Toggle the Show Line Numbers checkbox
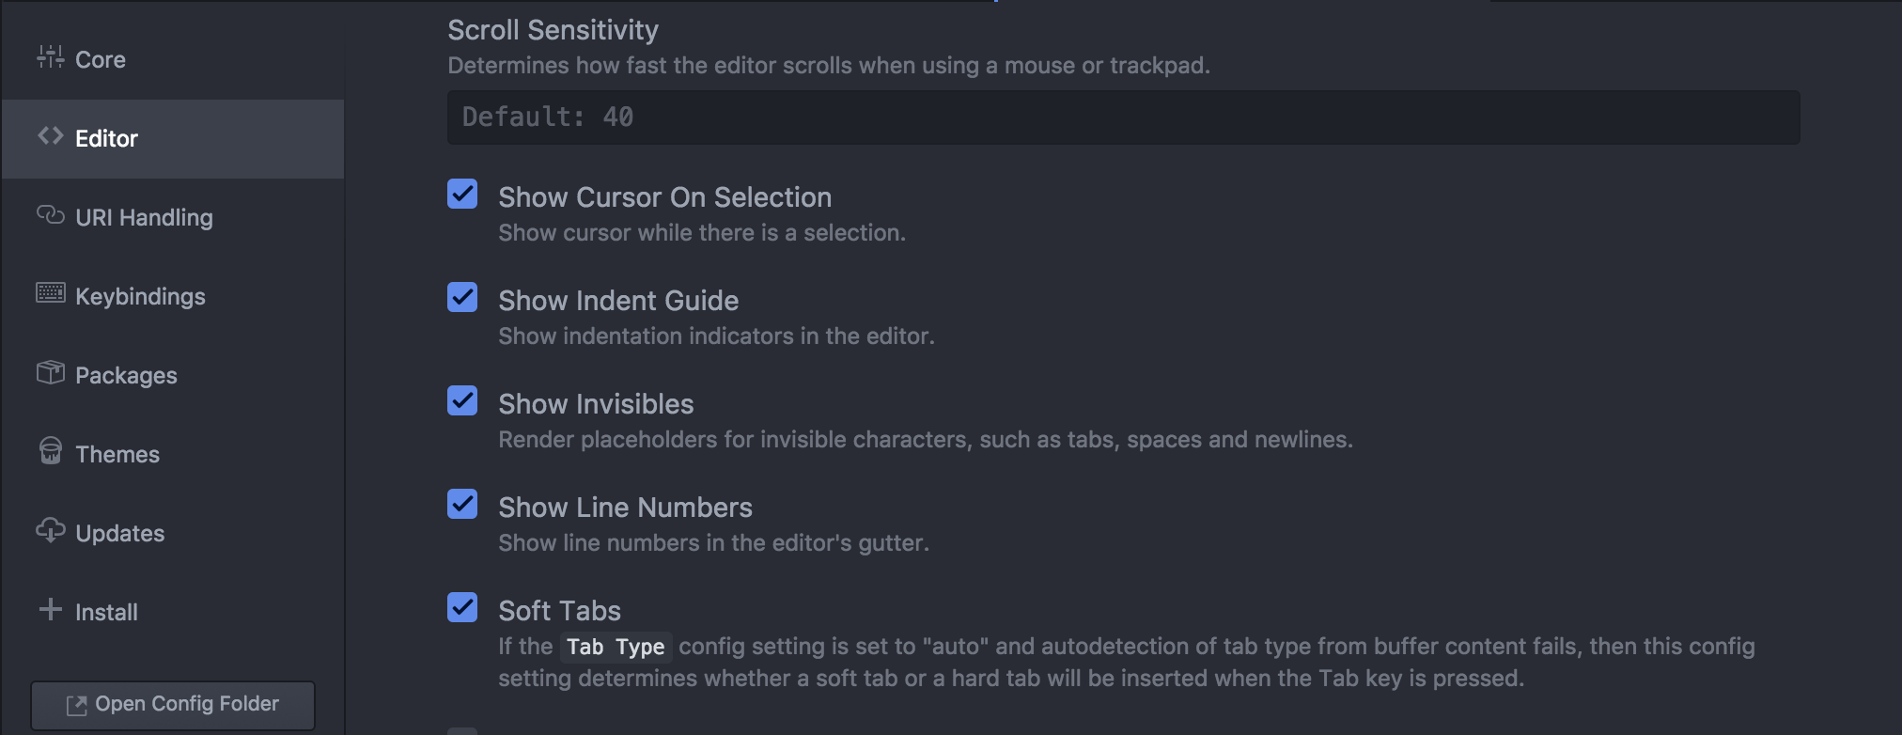The height and width of the screenshot is (735, 1902). 462,505
